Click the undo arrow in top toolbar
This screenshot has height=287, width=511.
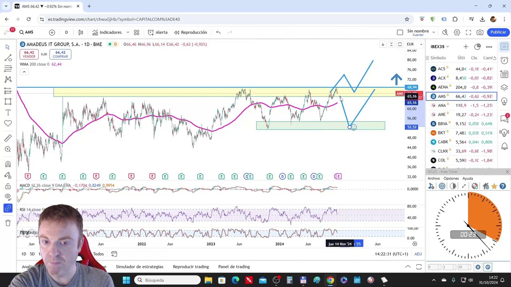click(218, 32)
